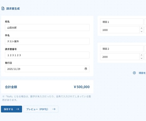
Task: Open プレビュー（PDF化） preview button
Action: tap(41, 109)
